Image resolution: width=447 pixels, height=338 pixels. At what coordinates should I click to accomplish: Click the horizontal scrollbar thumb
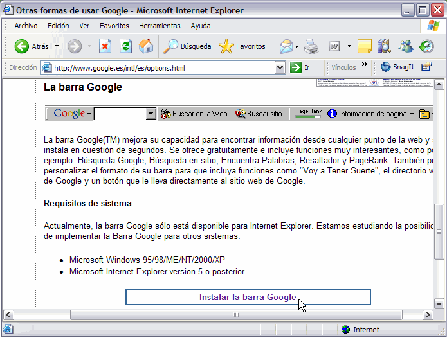[x=236, y=315]
